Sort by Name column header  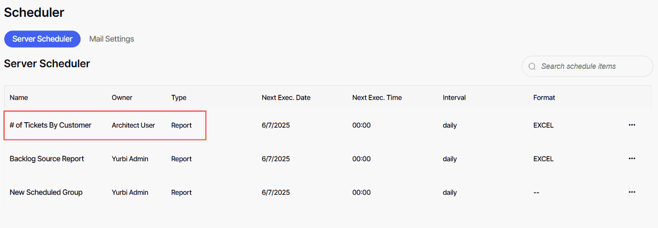(x=19, y=97)
